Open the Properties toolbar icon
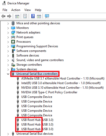This screenshot has width=106, height=136. pyautogui.click(x=25, y=16)
